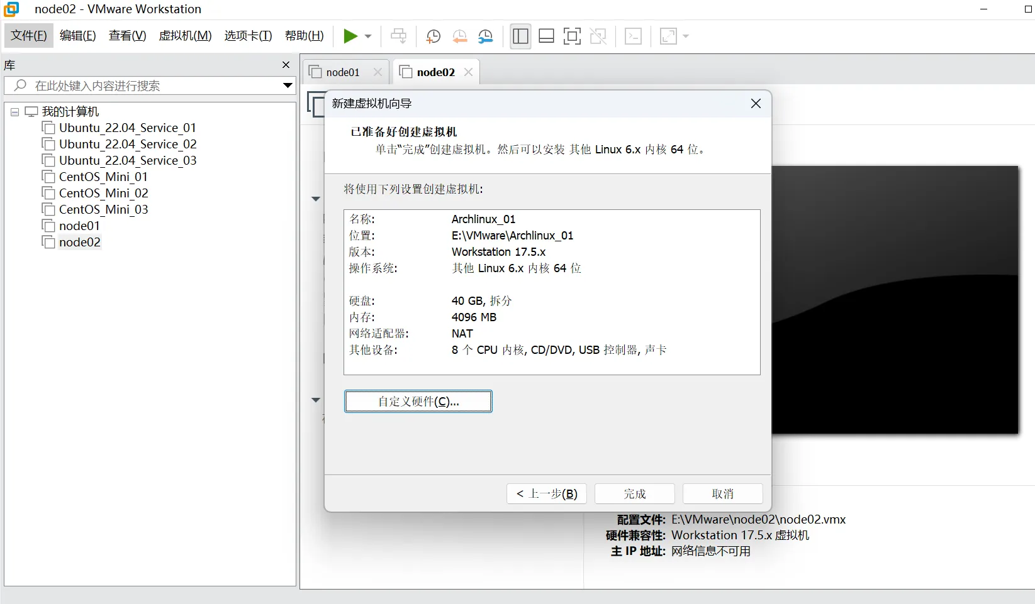
Task: Enter full screen mode icon
Action: [572, 36]
